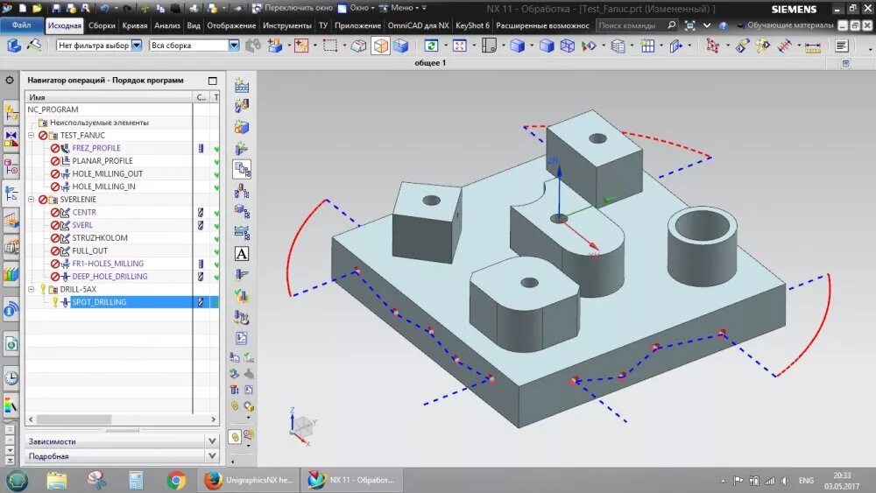
Task: Open the History clock tab in the resource bar
Action: click(x=11, y=378)
